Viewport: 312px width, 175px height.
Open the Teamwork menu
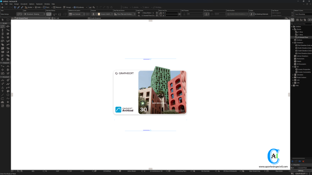pos(39,4)
